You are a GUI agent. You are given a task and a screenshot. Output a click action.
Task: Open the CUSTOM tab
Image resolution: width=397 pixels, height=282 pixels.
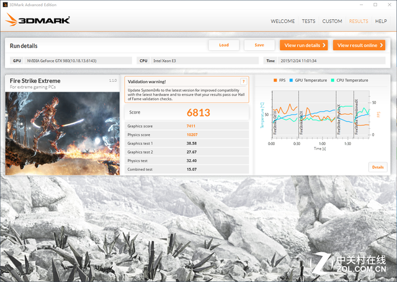tap(332, 21)
